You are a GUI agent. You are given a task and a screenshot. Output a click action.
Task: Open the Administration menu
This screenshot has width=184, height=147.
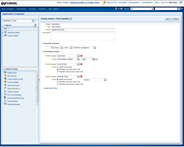(x=148, y=2)
